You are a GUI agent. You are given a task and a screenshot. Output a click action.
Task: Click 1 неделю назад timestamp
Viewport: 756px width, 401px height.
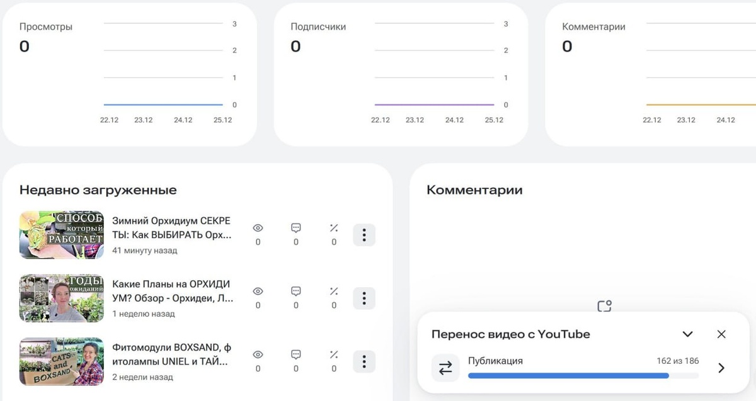[144, 313]
